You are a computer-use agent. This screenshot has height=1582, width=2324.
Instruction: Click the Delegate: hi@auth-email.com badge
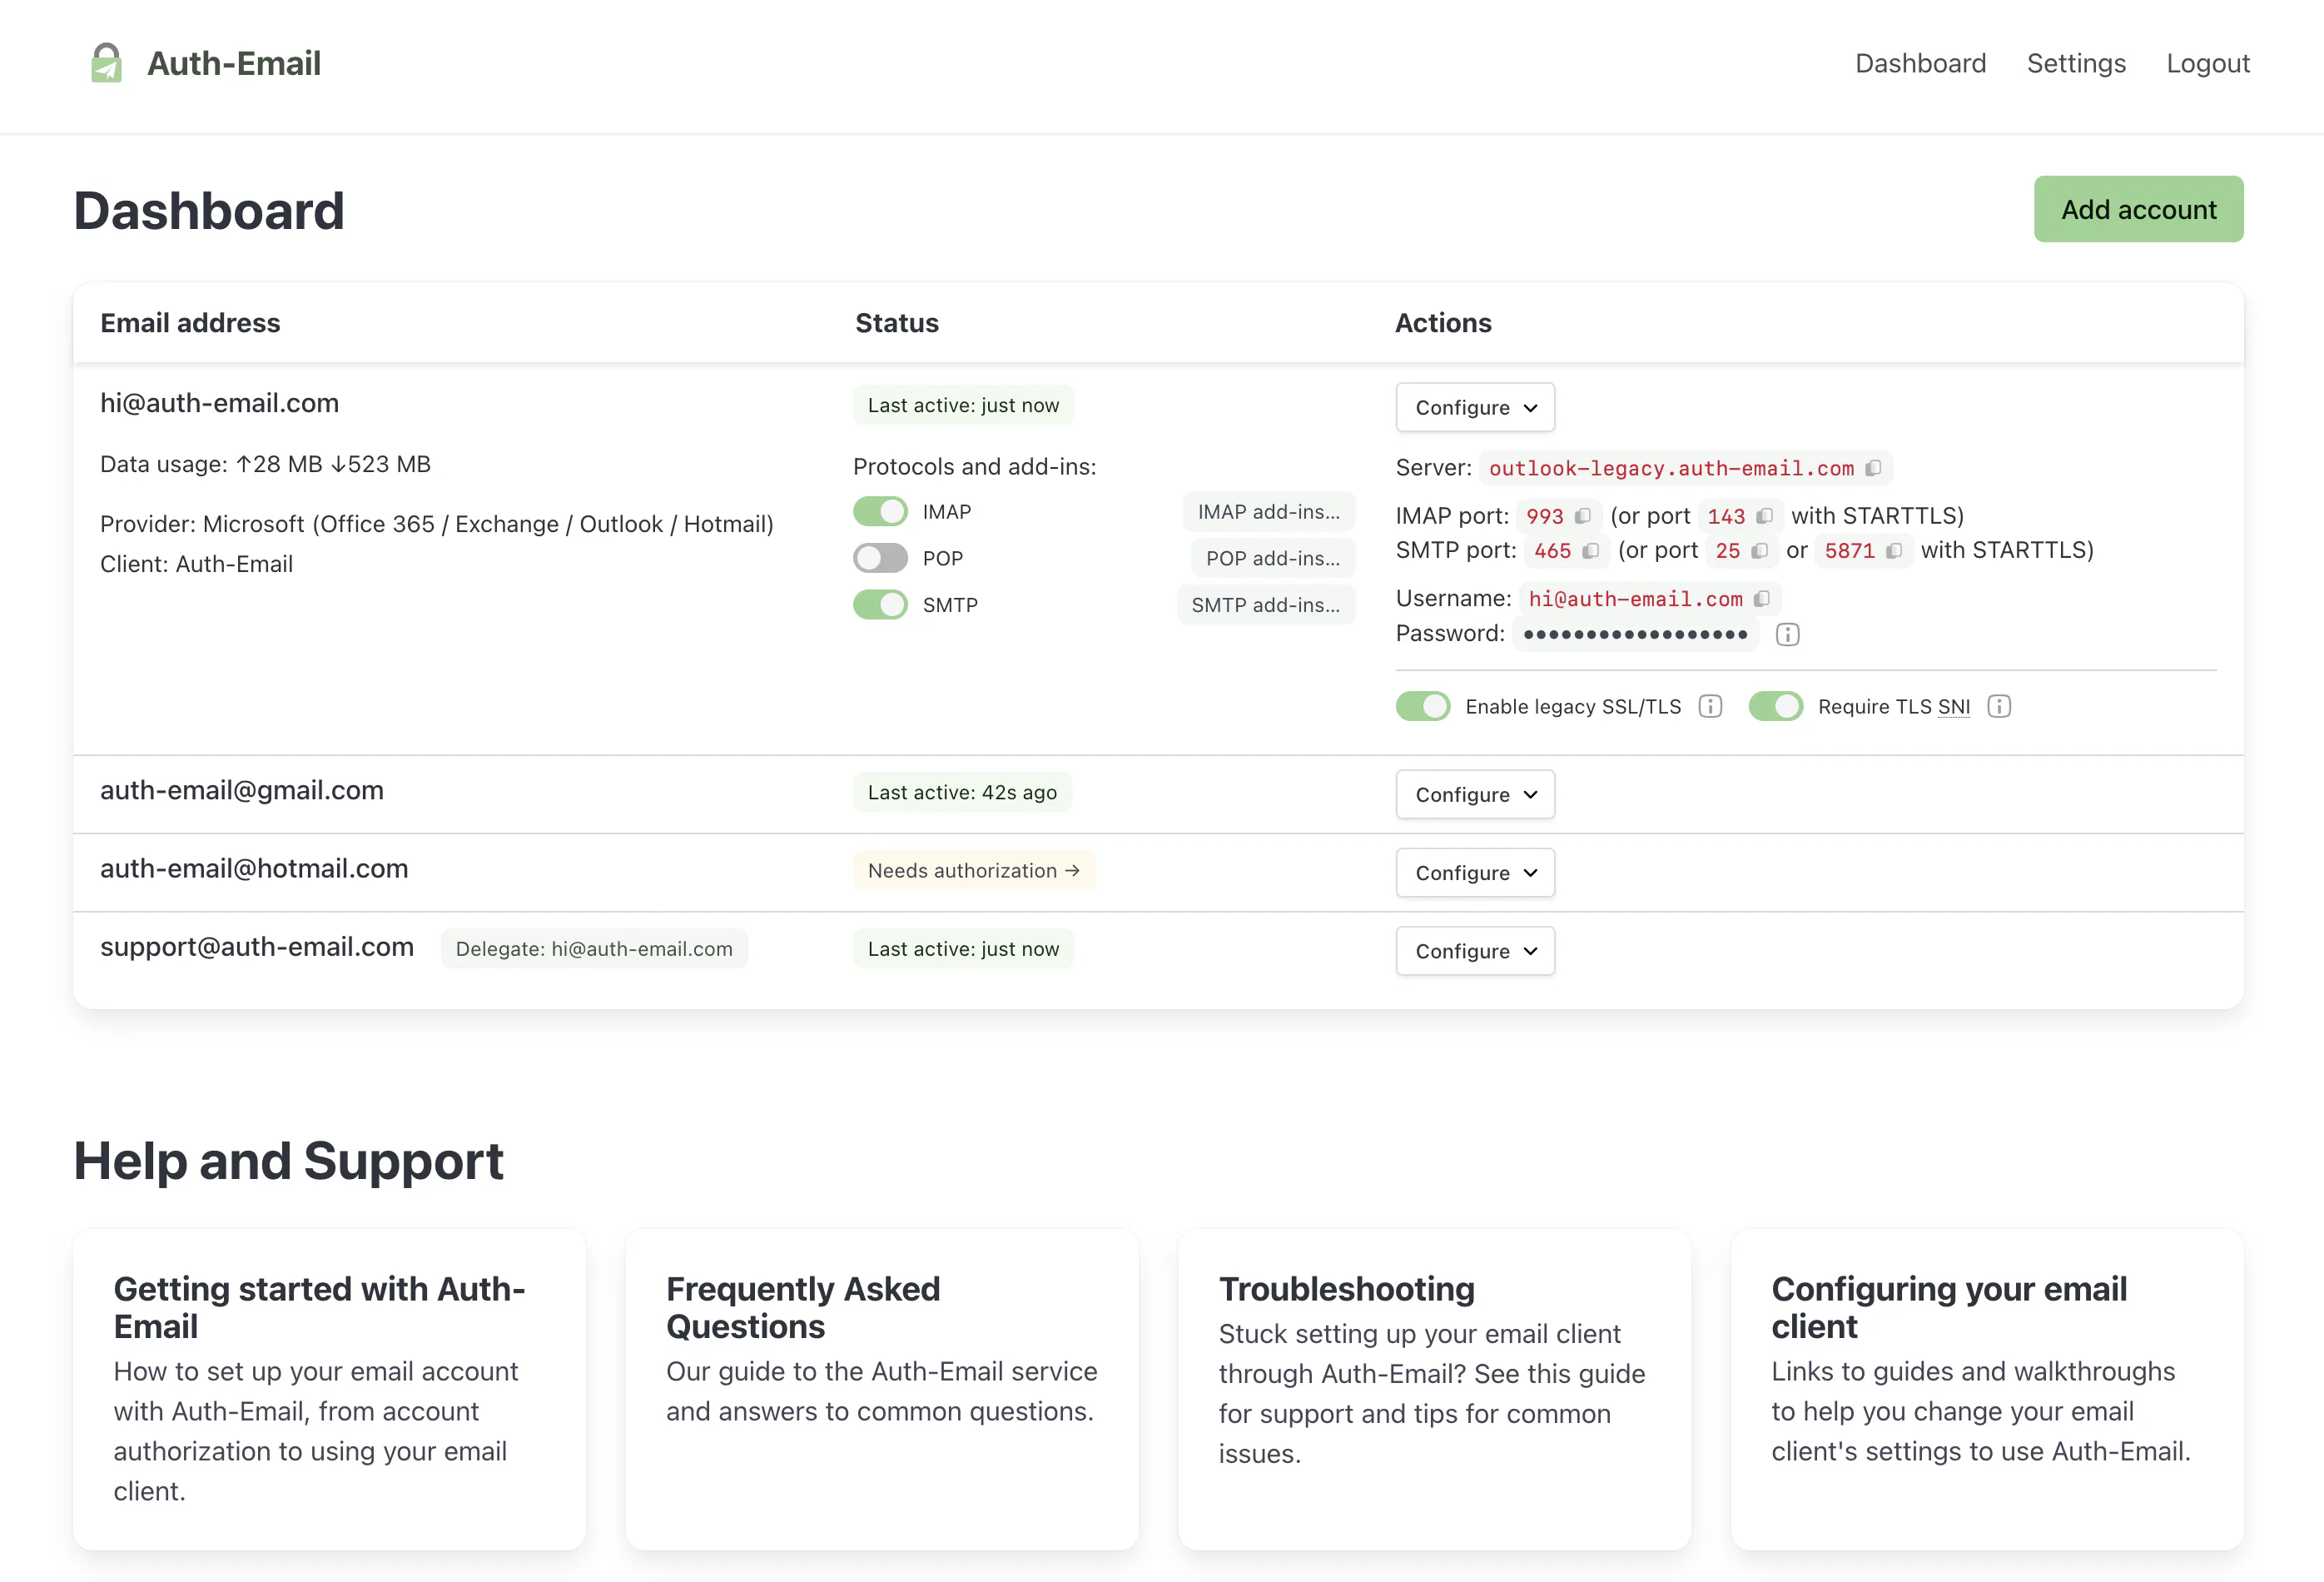[594, 949]
